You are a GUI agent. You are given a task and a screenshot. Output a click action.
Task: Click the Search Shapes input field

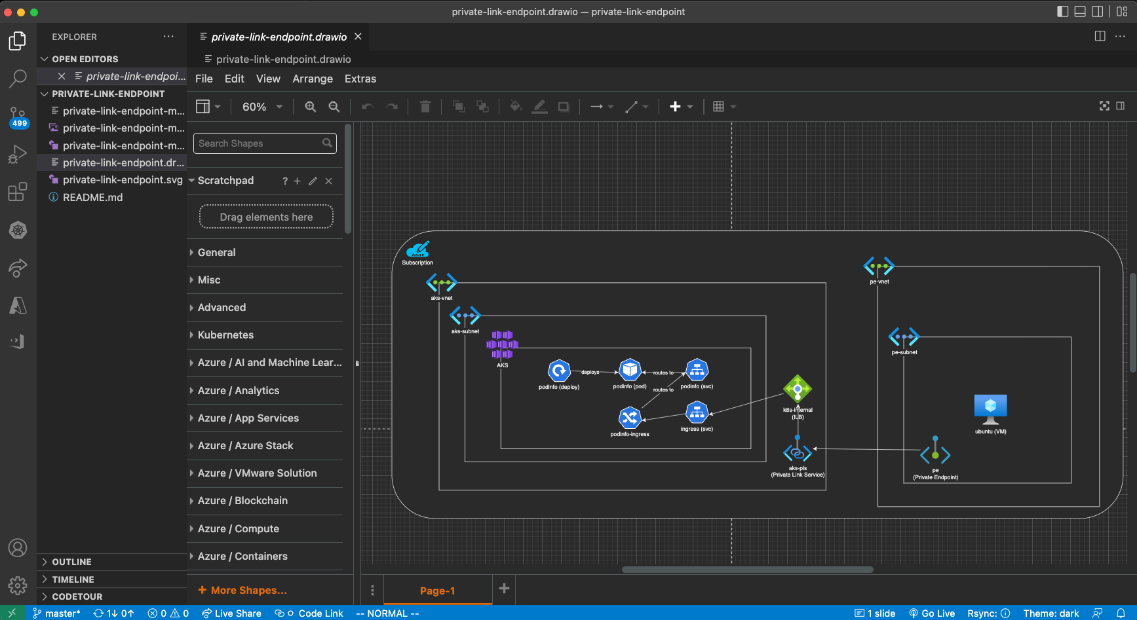(259, 143)
